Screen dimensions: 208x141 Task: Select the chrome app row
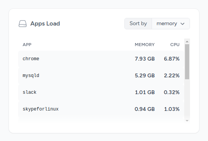(x=101, y=59)
